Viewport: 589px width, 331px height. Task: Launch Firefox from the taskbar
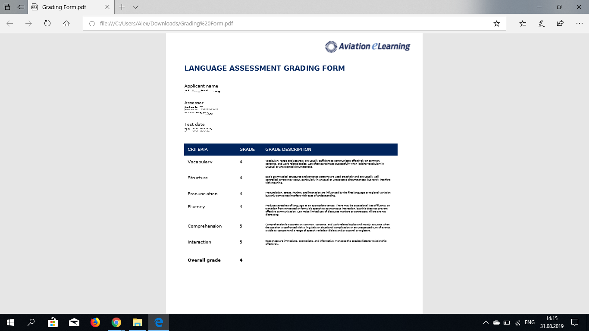coord(95,322)
